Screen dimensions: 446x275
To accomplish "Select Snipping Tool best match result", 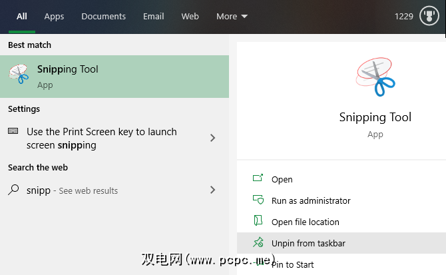I will pos(114,77).
